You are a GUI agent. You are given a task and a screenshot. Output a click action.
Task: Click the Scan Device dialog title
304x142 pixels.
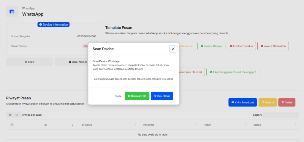(x=103, y=49)
